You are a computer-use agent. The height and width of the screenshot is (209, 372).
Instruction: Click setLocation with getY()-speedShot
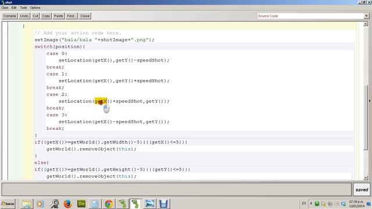click(x=114, y=60)
